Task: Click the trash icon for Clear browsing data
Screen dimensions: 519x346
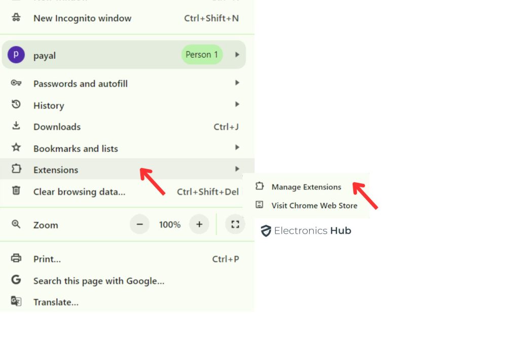Action: pyautogui.click(x=16, y=191)
